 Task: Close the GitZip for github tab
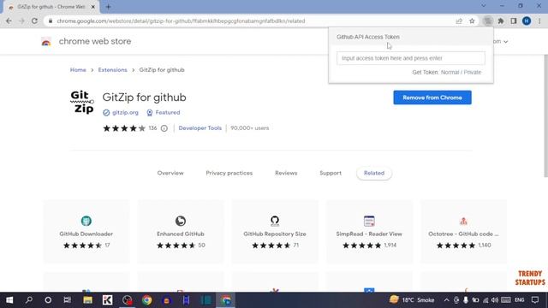coord(93,7)
